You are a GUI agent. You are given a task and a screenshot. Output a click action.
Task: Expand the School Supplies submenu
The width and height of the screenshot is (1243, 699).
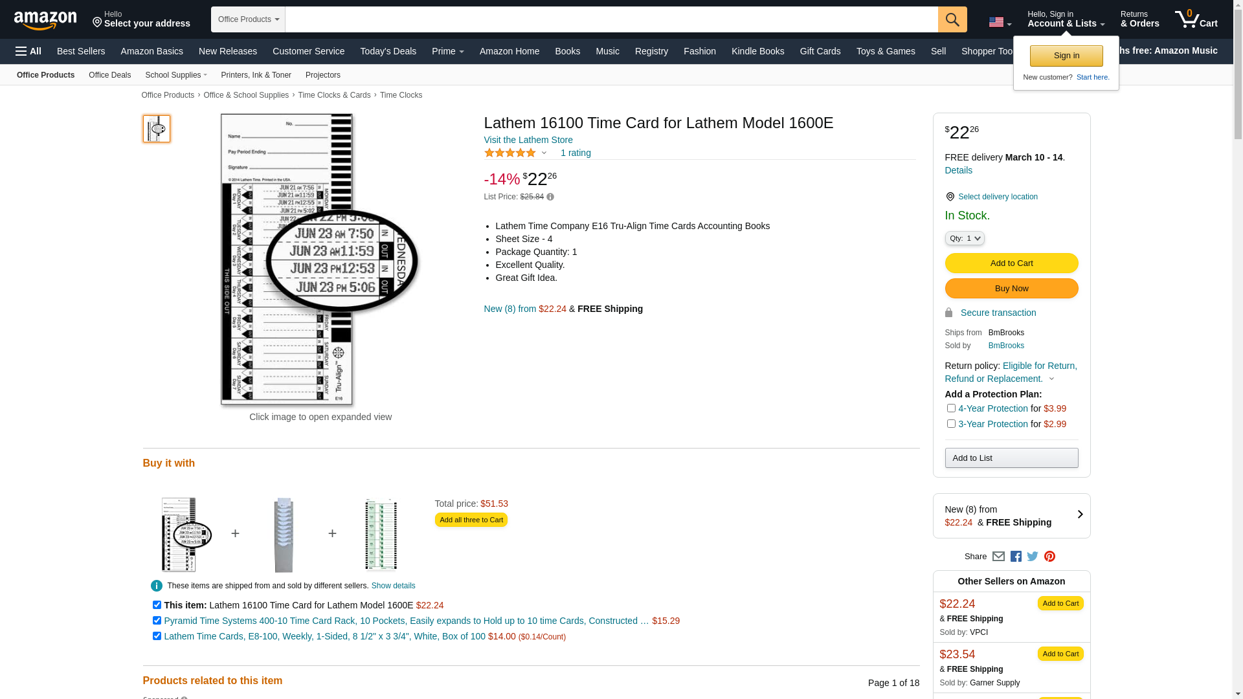[x=176, y=75]
